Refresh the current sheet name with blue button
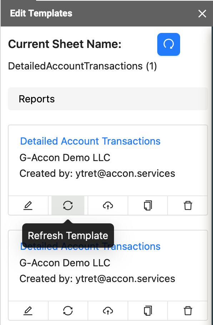The height and width of the screenshot is (325, 213). pyautogui.click(x=168, y=44)
